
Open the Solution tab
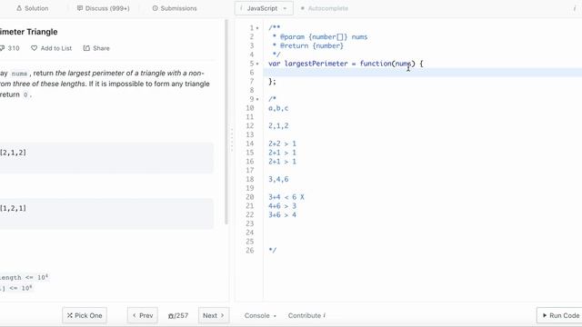pyautogui.click(x=33, y=8)
